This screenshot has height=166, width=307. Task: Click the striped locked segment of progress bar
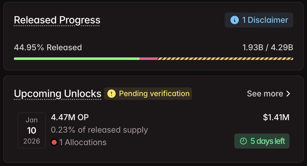pyautogui.click(x=225, y=58)
